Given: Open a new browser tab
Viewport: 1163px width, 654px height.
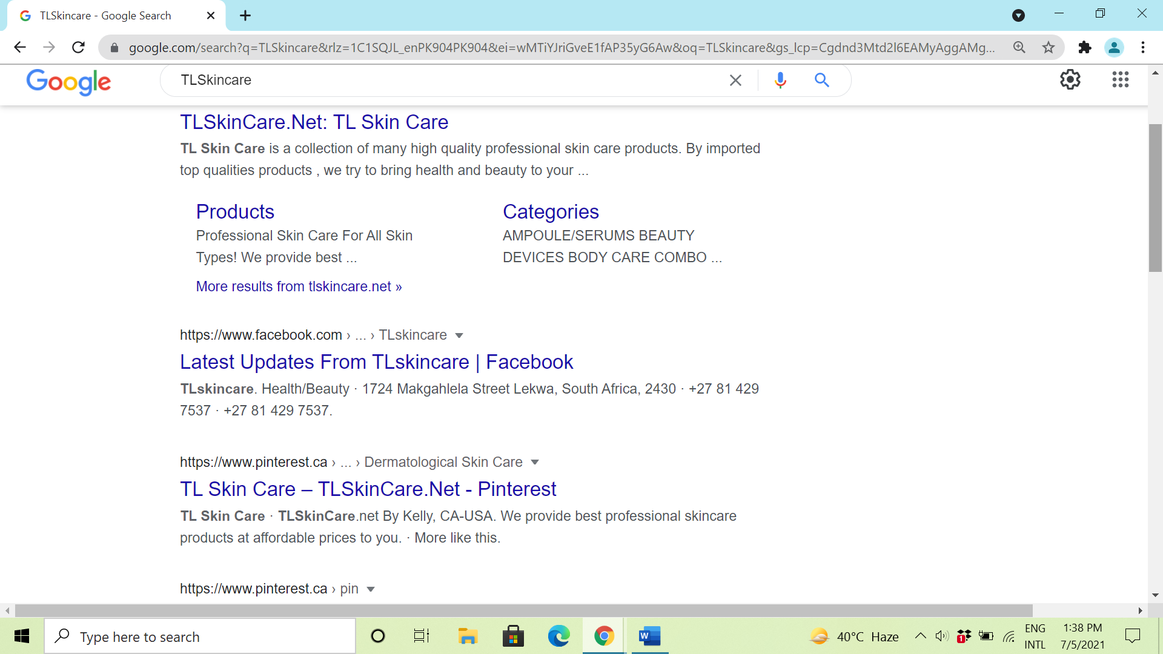Looking at the screenshot, I should click(245, 16).
